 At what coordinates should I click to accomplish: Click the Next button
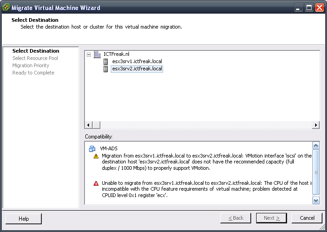[271, 218]
